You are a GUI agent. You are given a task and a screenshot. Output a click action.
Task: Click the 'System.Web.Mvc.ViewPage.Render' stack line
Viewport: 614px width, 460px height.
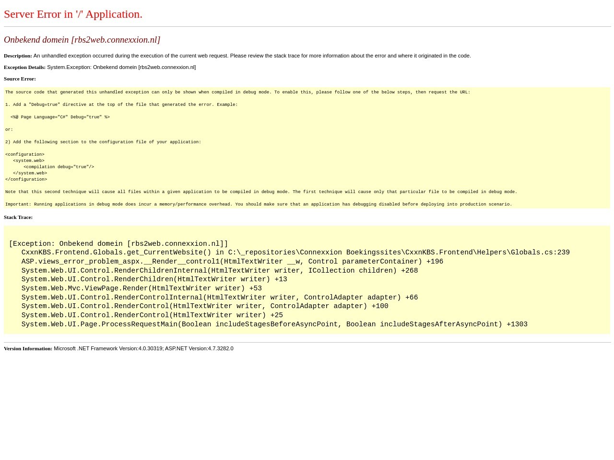pyautogui.click(x=142, y=288)
